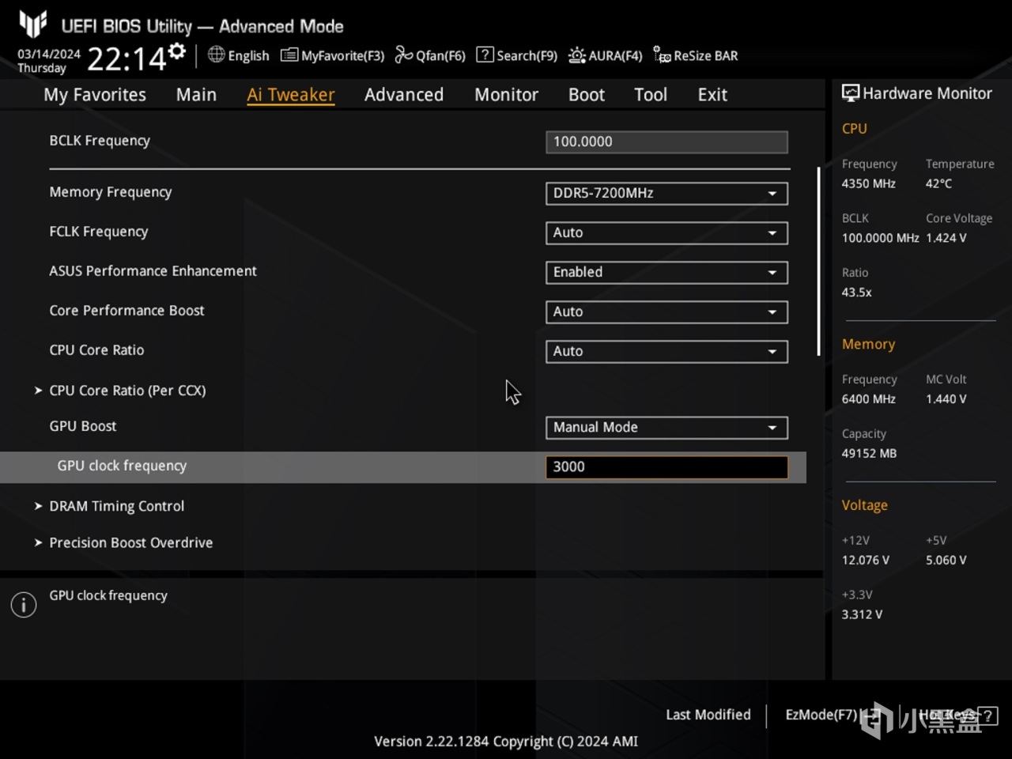
Task: Click the settings list scrollbar
Action: 819,261
